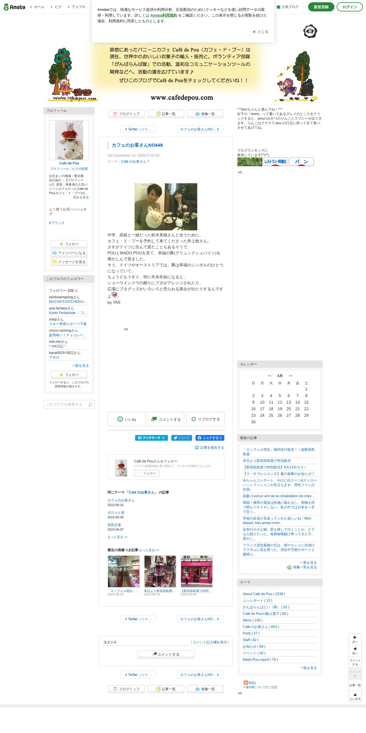Screen dimensions: 366x733
Task: Click the Twitter ツイート button
Action: (x=182, y=438)
